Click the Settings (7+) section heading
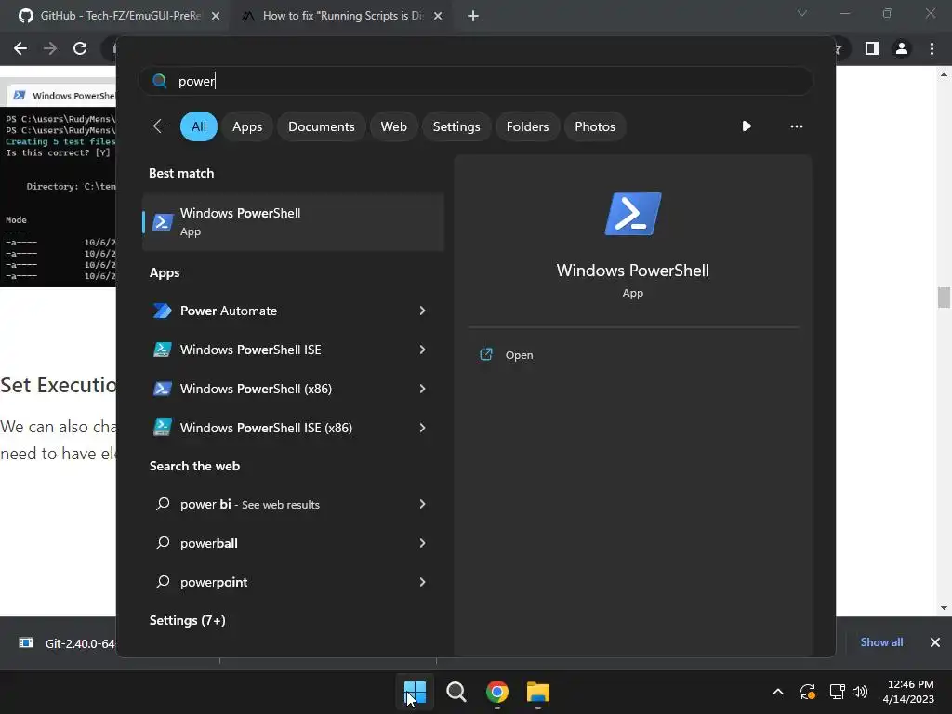The image size is (952, 714). tap(188, 620)
